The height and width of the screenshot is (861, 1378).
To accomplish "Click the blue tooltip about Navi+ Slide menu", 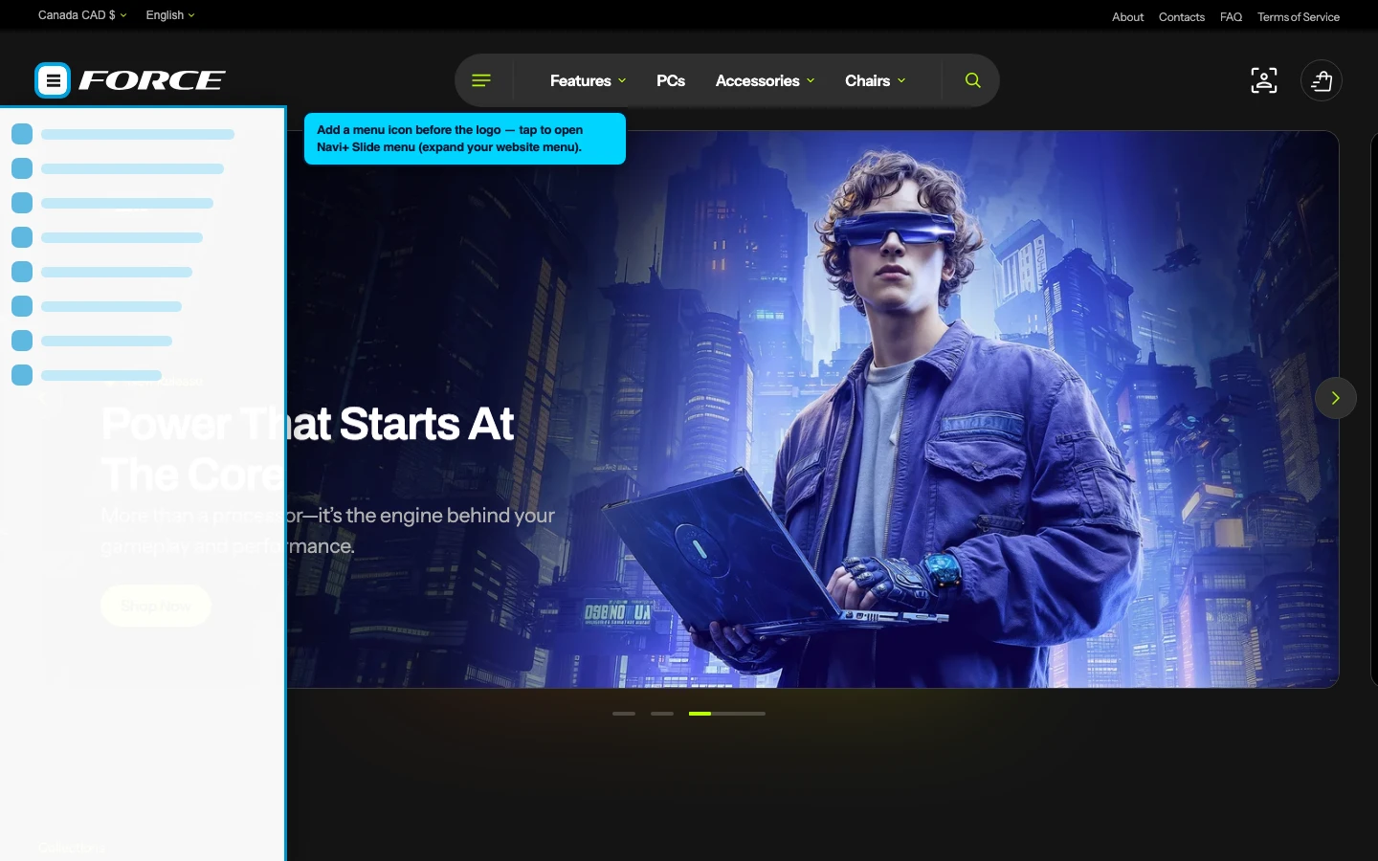I will pyautogui.click(x=465, y=139).
